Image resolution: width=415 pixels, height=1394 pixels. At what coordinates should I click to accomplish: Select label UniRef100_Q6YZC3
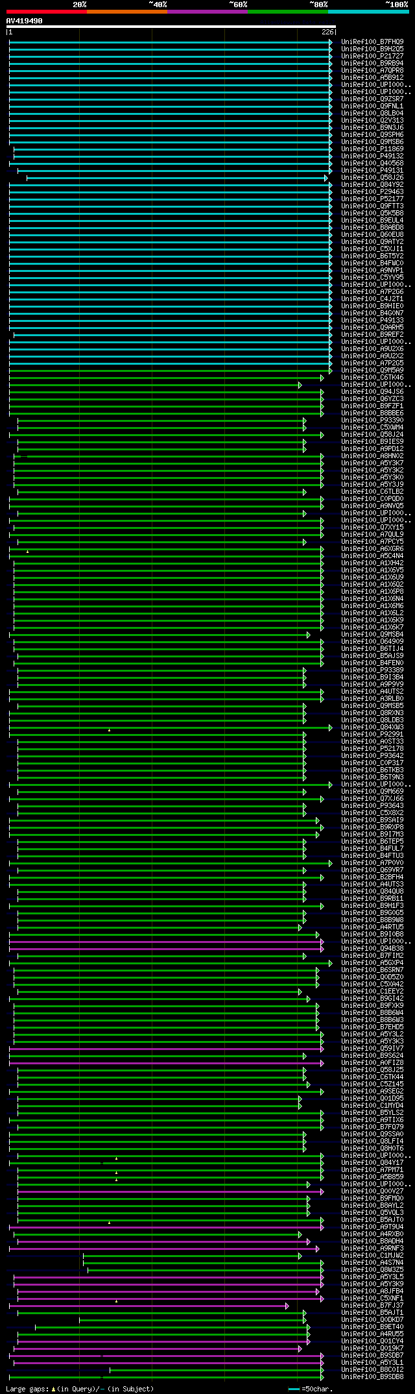coord(372,398)
